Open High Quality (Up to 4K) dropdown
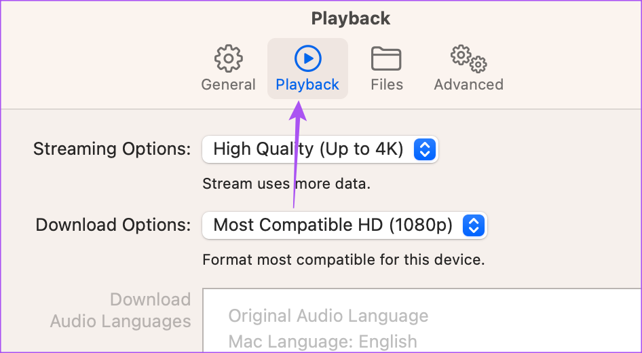642x353 pixels. tap(320, 149)
